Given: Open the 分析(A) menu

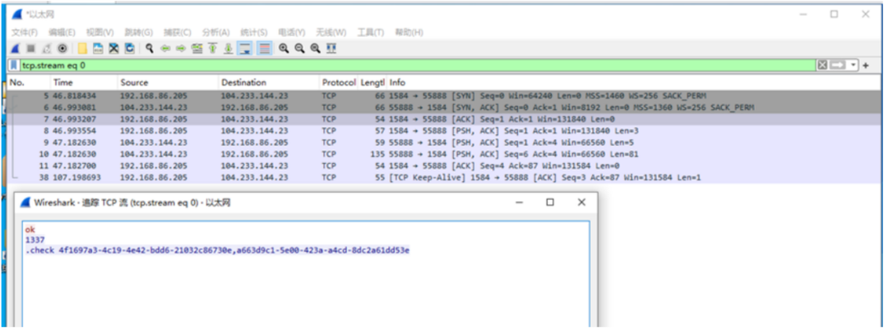Looking at the screenshot, I should (215, 32).
